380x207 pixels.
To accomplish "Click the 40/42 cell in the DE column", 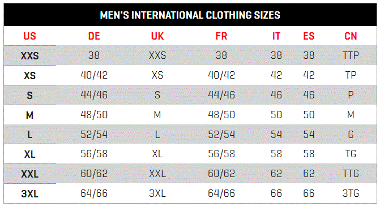I will tap(94, 75).
